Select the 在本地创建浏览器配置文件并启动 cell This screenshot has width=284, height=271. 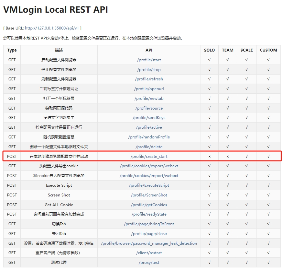(59, 157)
